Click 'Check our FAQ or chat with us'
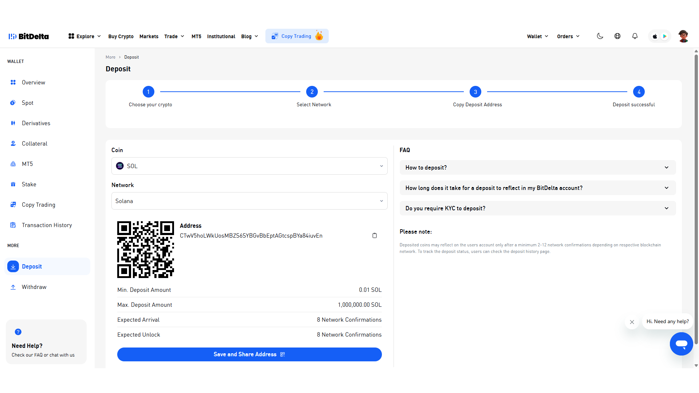Viewport: 699px width, 393px height. (43, 355)
